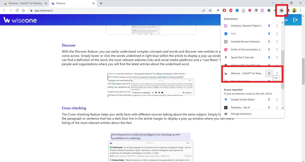Open the Extensions puzzle-piece menu
Screen dimensions: 305x162
coord(281,10)
